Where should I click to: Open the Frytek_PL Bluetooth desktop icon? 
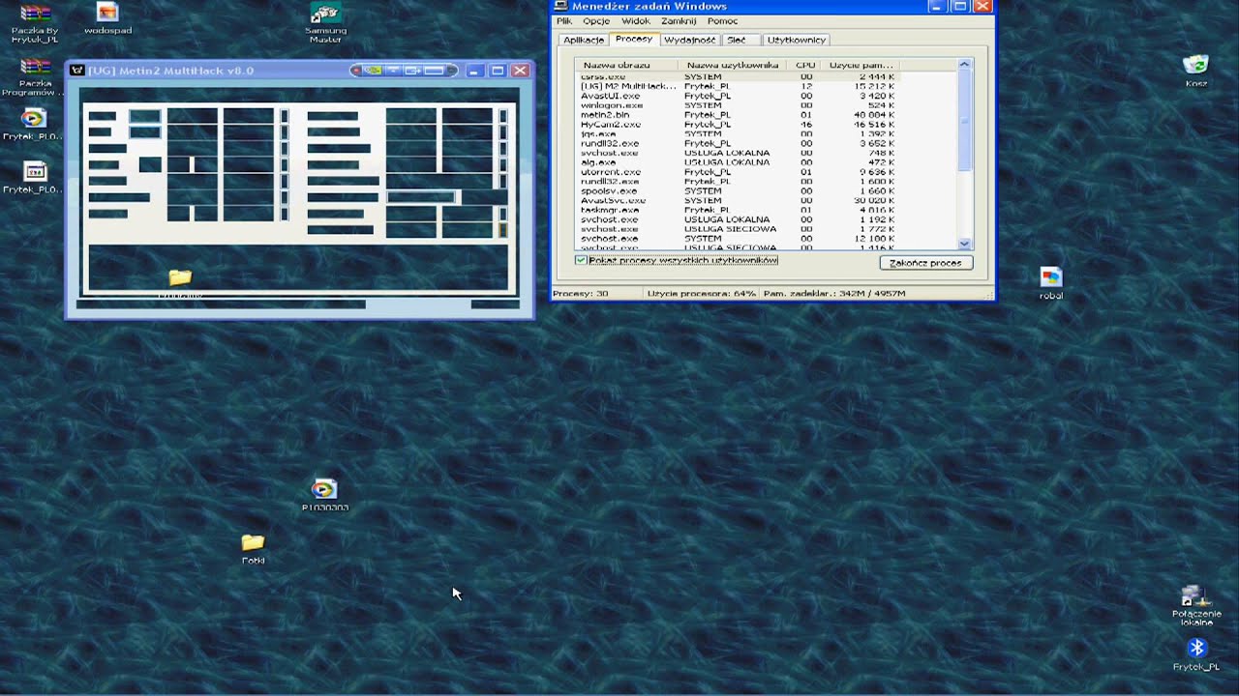[x=1196, y=654]
